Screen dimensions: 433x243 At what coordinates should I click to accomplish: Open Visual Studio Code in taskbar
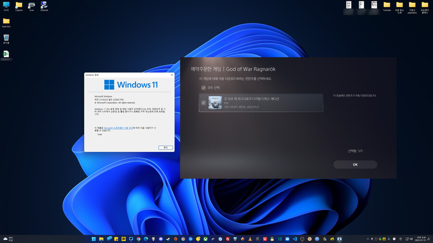coord(294,239)
